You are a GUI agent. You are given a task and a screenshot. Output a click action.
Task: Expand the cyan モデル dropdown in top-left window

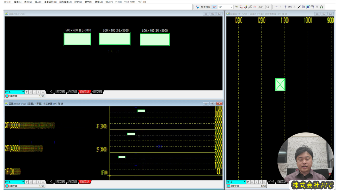[x=23, y=92]
